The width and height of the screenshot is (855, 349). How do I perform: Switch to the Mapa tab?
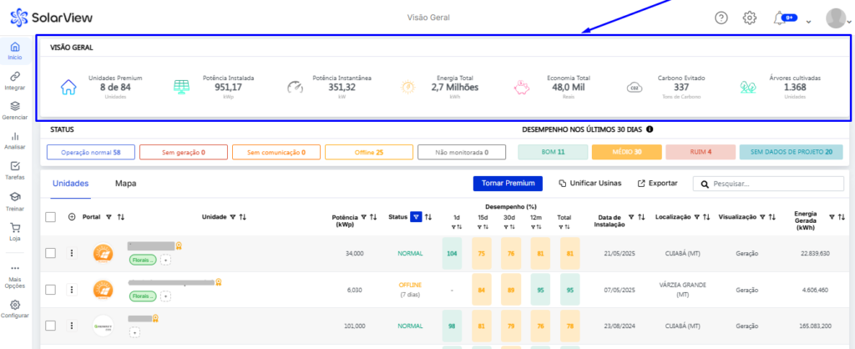coord(125,183)
